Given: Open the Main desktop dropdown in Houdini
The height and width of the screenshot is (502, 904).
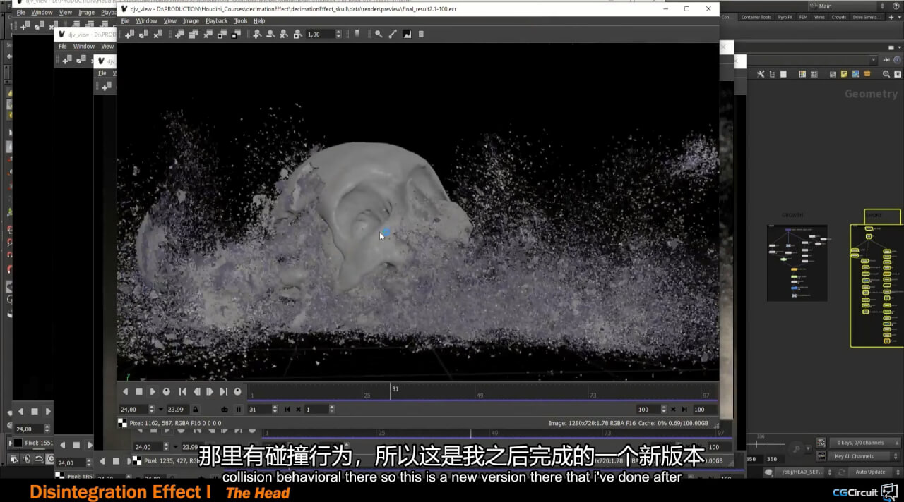Looking at the screenshot, I should click(x=847, y=6).
